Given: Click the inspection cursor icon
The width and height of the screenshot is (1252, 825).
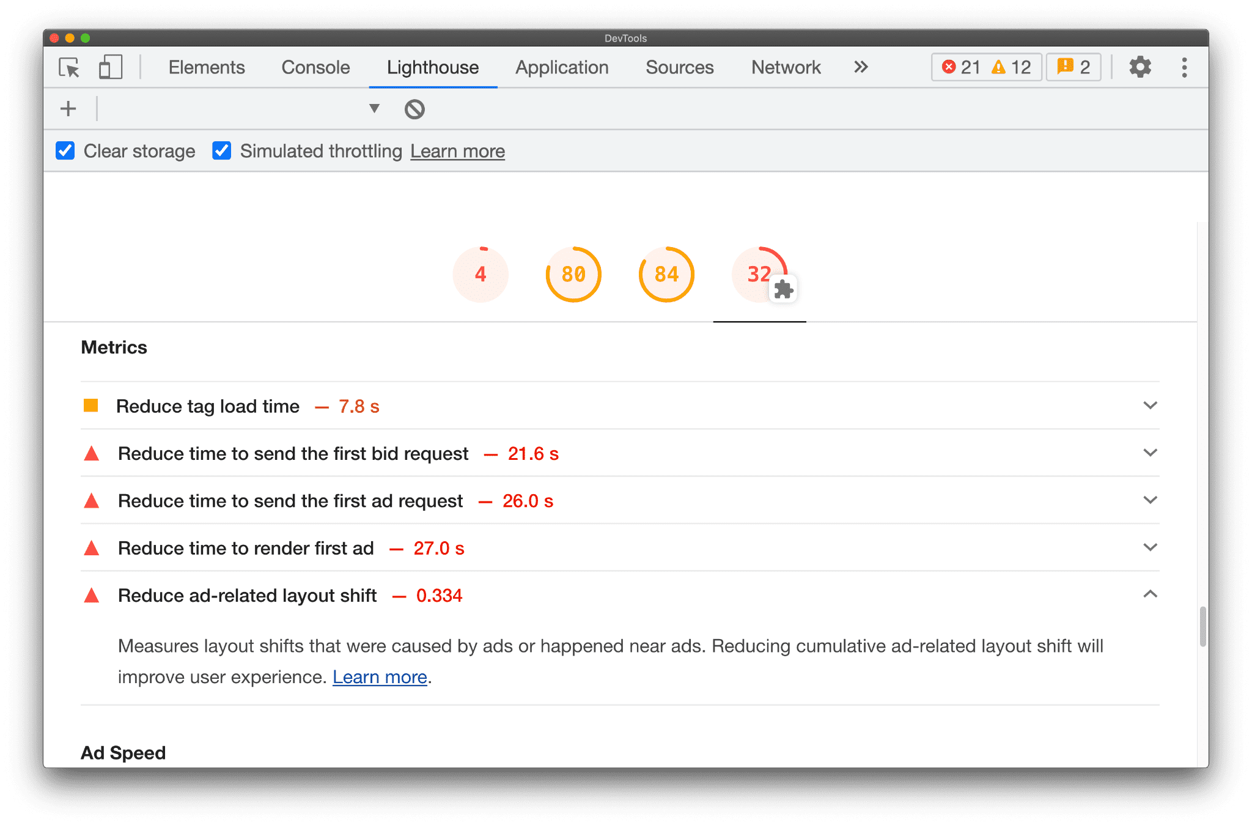Looking at the screenshot, I should click(69, 68).
